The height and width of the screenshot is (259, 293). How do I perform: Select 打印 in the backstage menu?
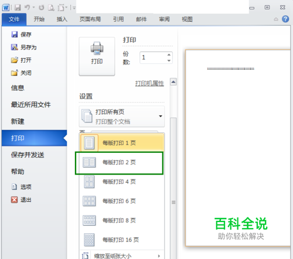pyautogui.click(x=35, y=138)
